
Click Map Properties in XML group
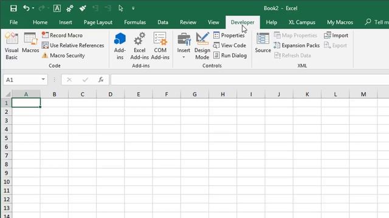tap(295, 35)
